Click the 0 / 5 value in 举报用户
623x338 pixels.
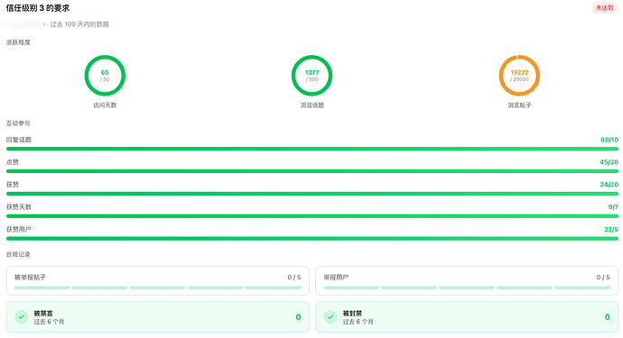[x=603, y=278]
